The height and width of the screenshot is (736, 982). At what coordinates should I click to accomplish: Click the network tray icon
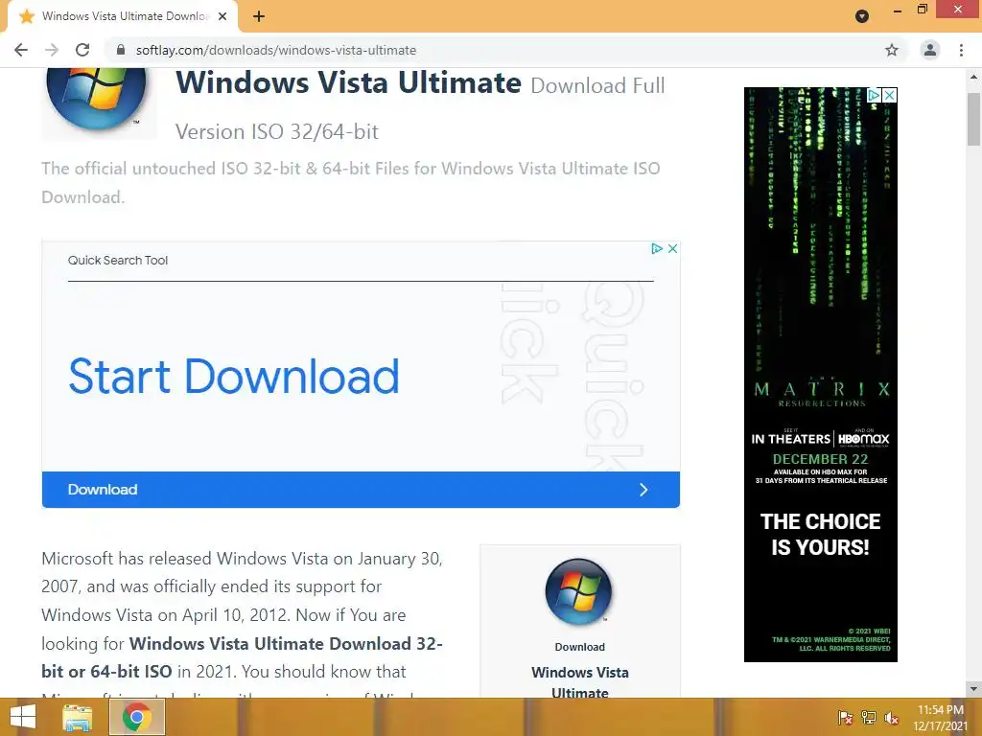click(x=869, y=717)
